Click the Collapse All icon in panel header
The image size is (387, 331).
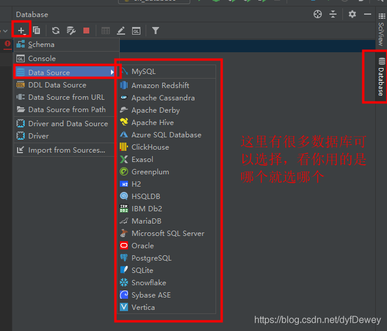[333, 14]
